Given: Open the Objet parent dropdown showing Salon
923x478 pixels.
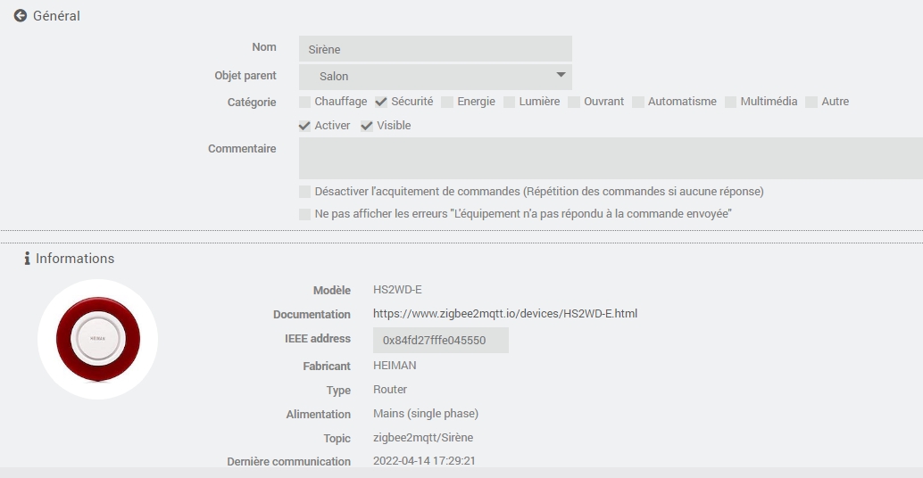Looking at the screenshot, I should click(x=435, y=77).
